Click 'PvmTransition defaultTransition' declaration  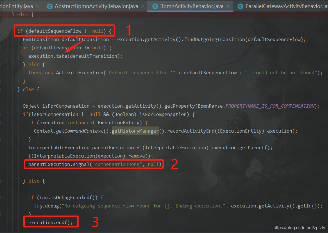pos(66,39)
